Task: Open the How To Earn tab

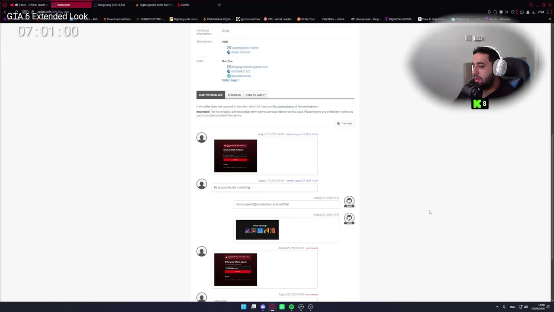Action: tap(255, 95)
